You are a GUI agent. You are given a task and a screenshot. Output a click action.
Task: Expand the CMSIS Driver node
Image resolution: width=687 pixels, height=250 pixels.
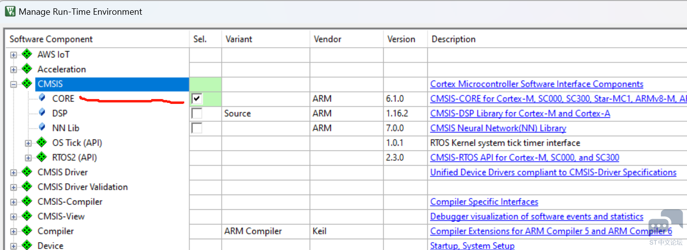coord(13,173)
